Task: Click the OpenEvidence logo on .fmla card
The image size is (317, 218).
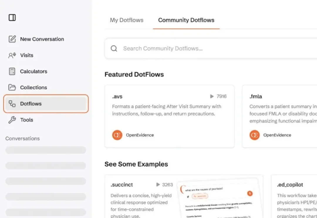Action: click(254, 135)
